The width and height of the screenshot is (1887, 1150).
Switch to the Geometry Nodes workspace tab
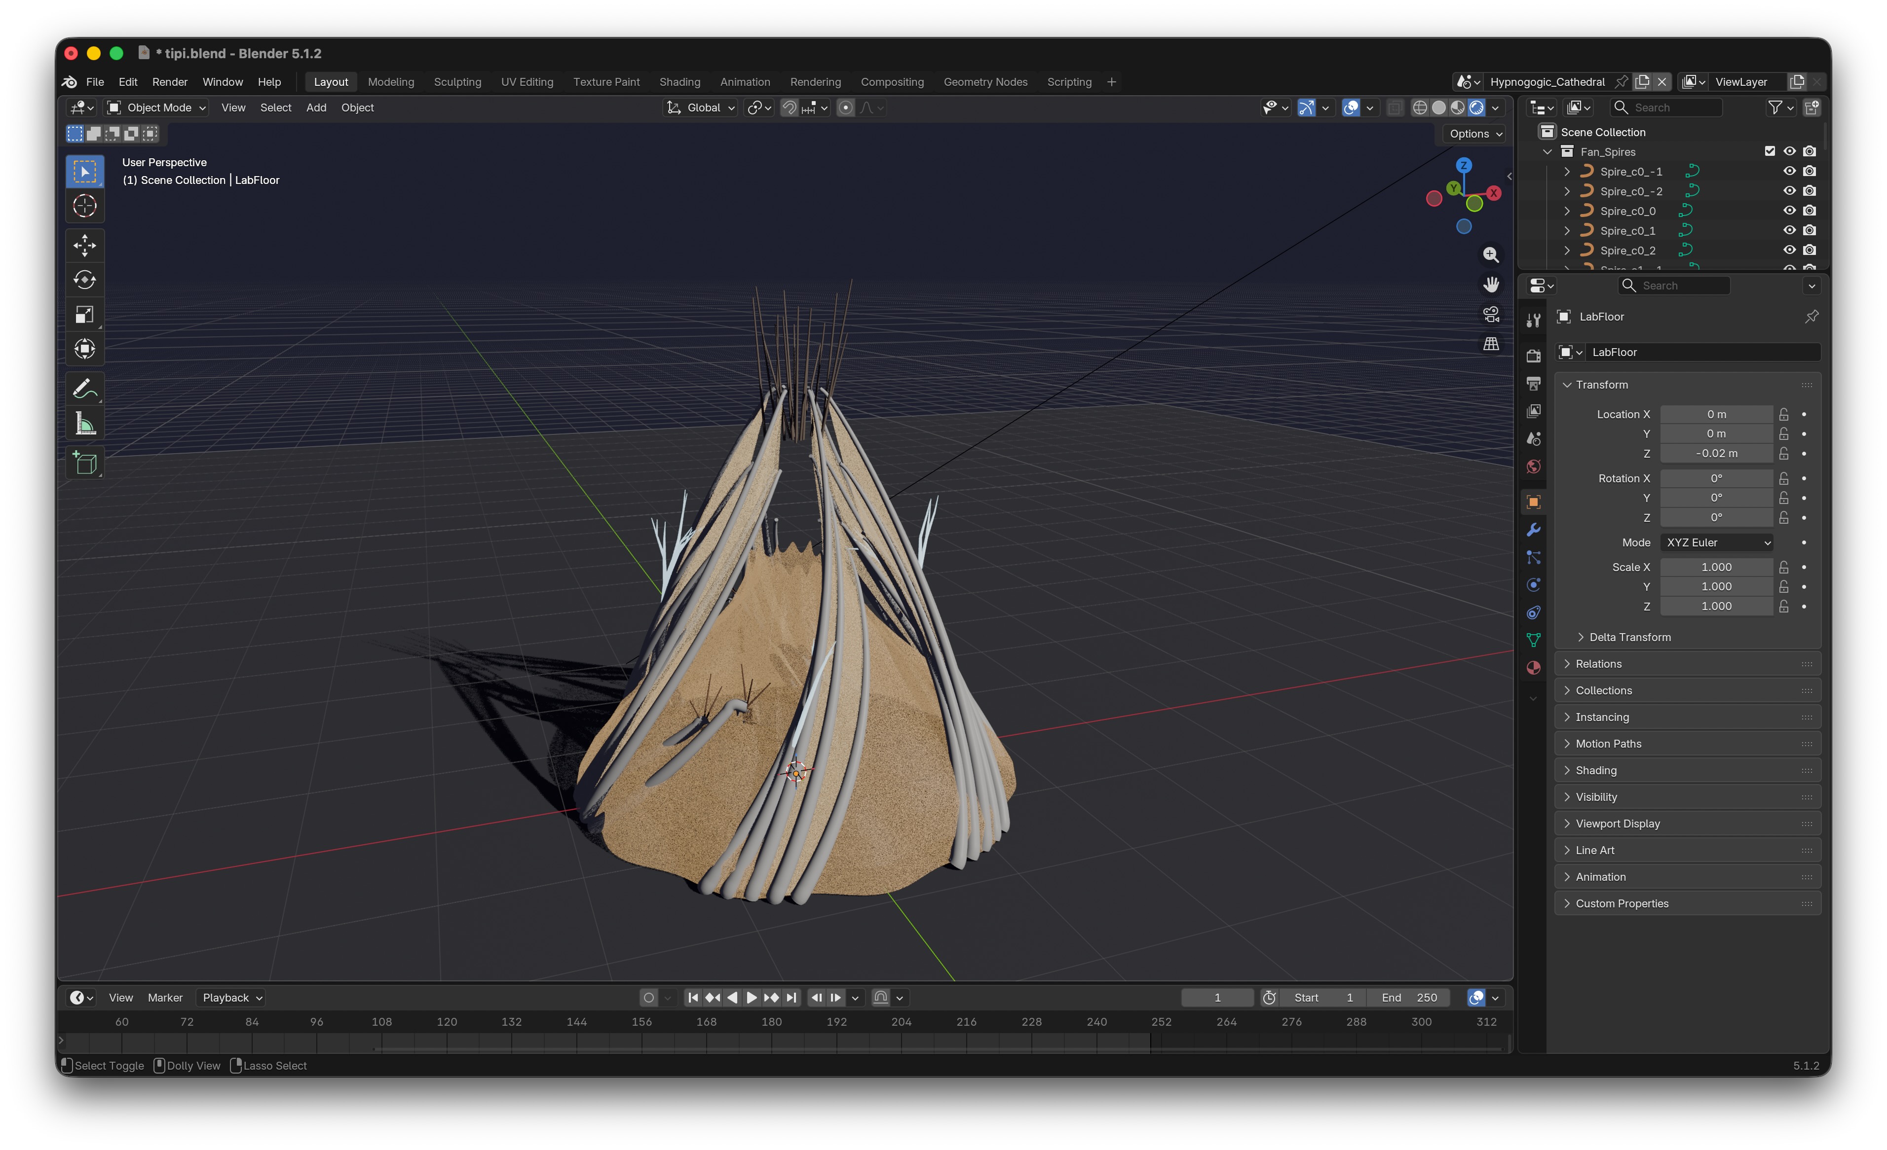coord(985,82)
